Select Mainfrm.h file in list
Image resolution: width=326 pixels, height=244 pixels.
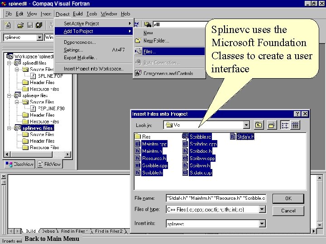[149, 151]
